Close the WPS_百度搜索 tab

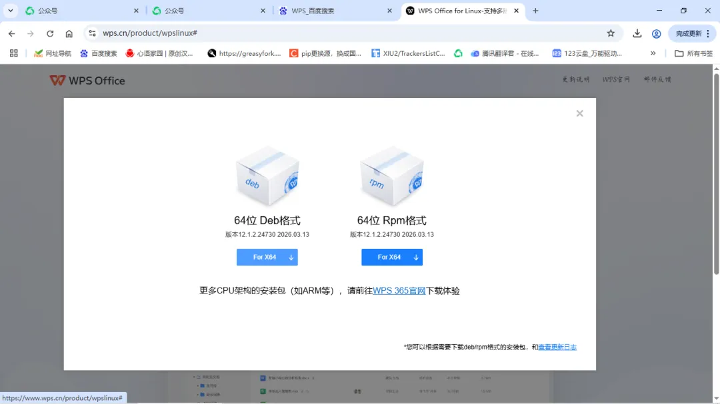tap(389, 11)
